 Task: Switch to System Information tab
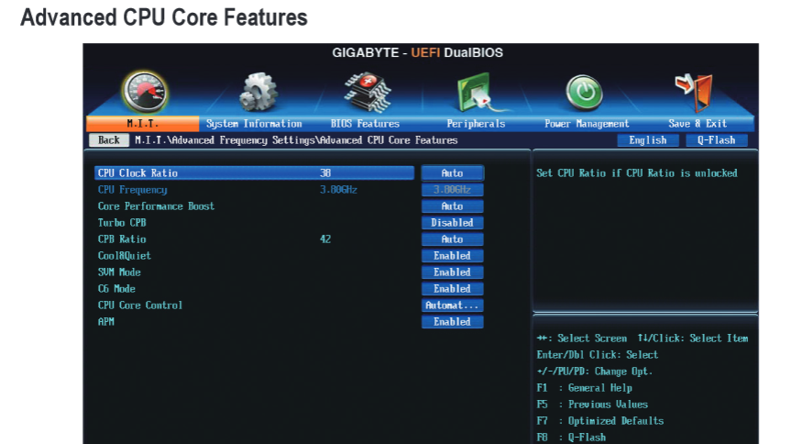(x=254, y=124)
